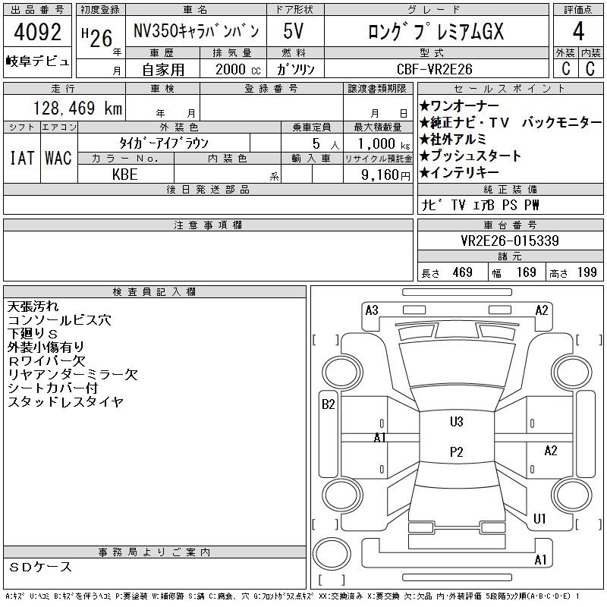Click the car name NV350キャラバンバン

(x=195, y=33)
